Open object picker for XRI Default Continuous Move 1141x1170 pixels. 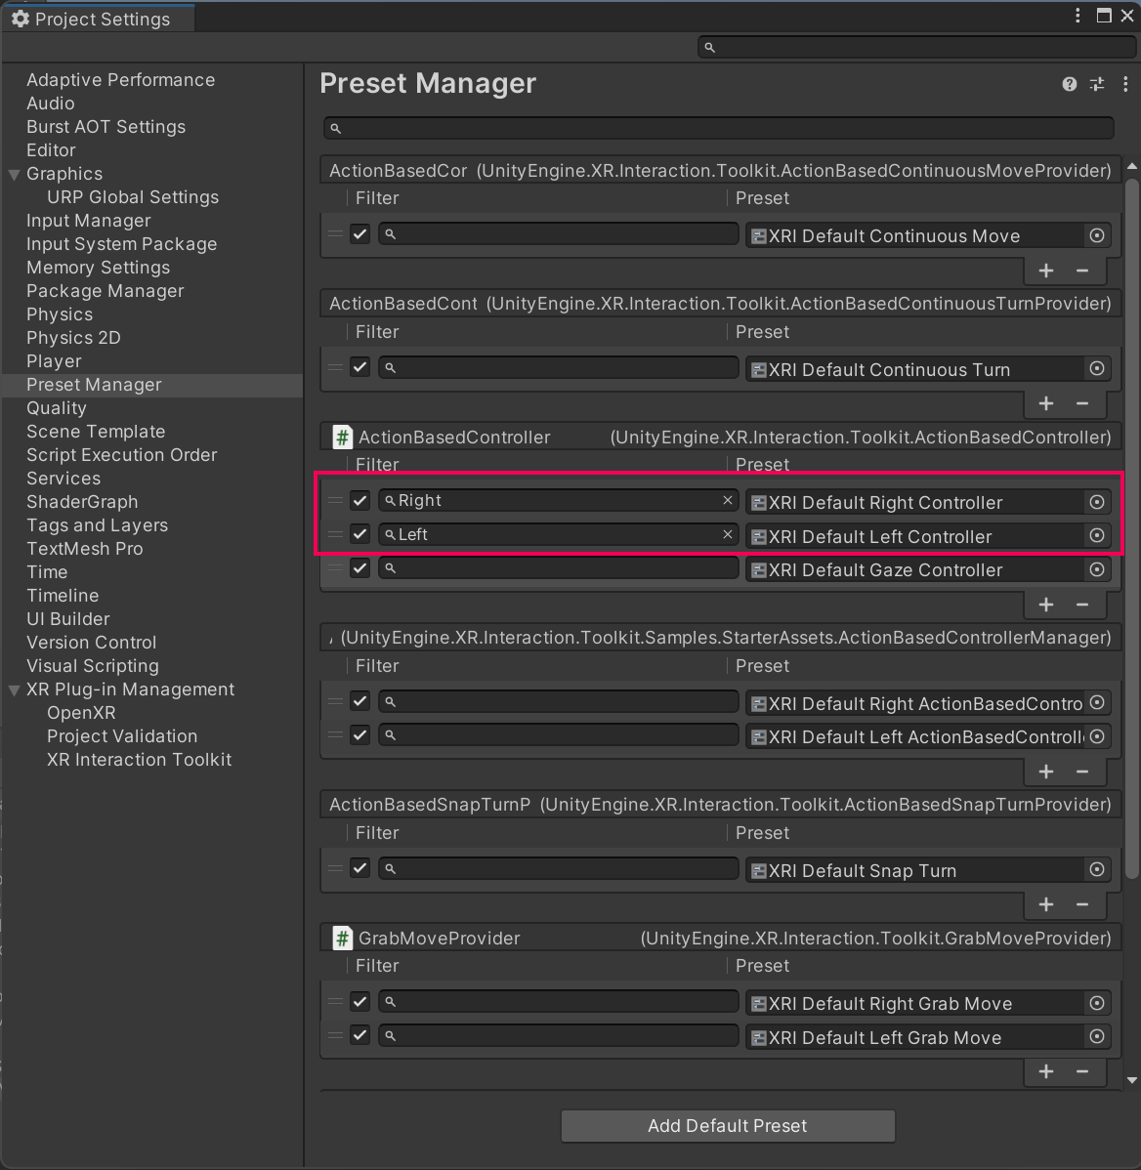click(1097, 235)
